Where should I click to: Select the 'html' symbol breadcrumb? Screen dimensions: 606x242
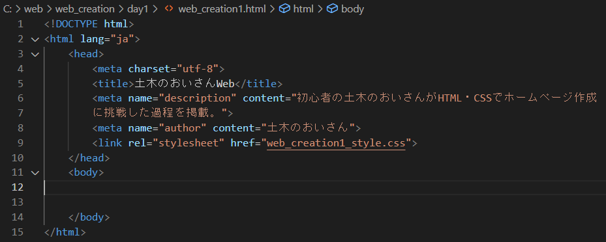pyautogui.click(x=303, y=9)
